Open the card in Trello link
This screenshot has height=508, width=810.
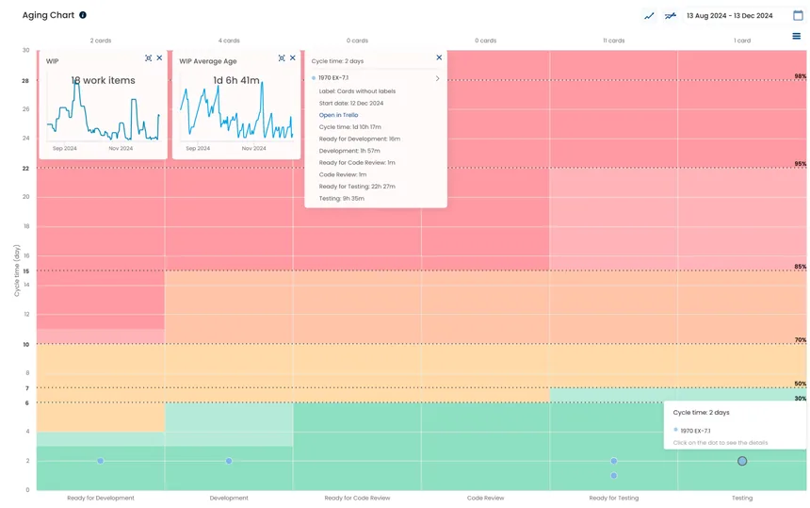point(338,115)
